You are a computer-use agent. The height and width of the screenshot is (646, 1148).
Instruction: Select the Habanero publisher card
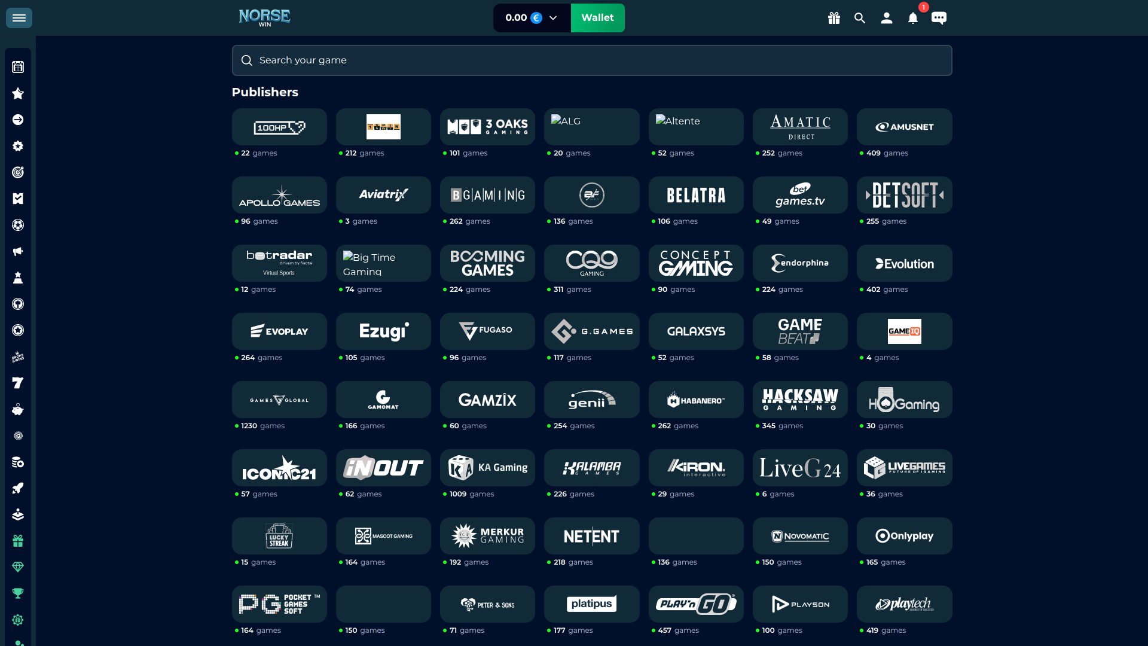coord(696,400)
